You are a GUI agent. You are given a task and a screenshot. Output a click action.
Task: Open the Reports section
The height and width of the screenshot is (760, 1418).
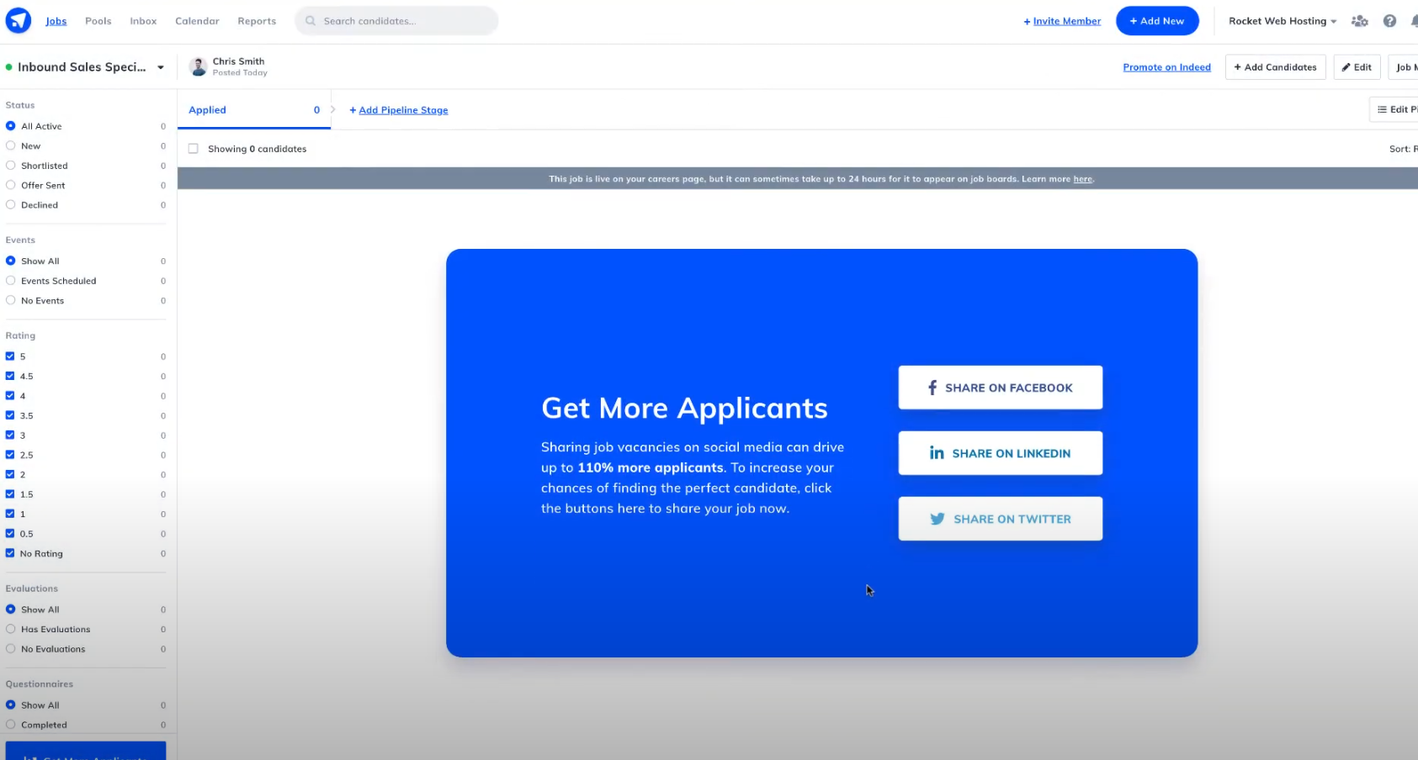[x=257, y=20]
